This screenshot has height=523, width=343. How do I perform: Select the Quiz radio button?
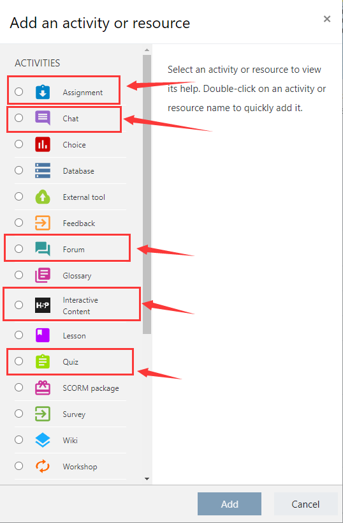click(19, 361)
